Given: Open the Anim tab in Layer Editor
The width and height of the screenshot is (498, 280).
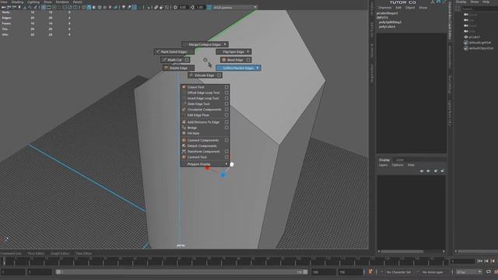Looking at the screenshot, I should (x=400, y=159).
